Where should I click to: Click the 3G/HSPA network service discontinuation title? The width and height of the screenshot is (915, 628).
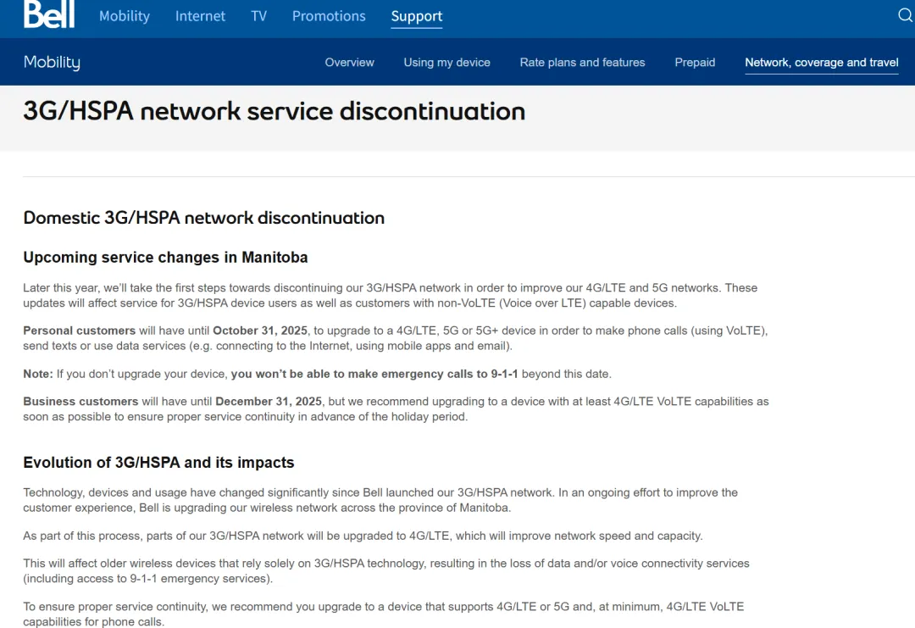pyautogui.click(x=274, y=111)
